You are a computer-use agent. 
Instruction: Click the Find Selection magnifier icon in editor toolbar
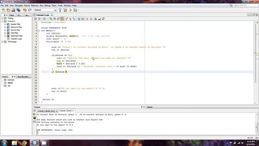click(x=51, y=19)
